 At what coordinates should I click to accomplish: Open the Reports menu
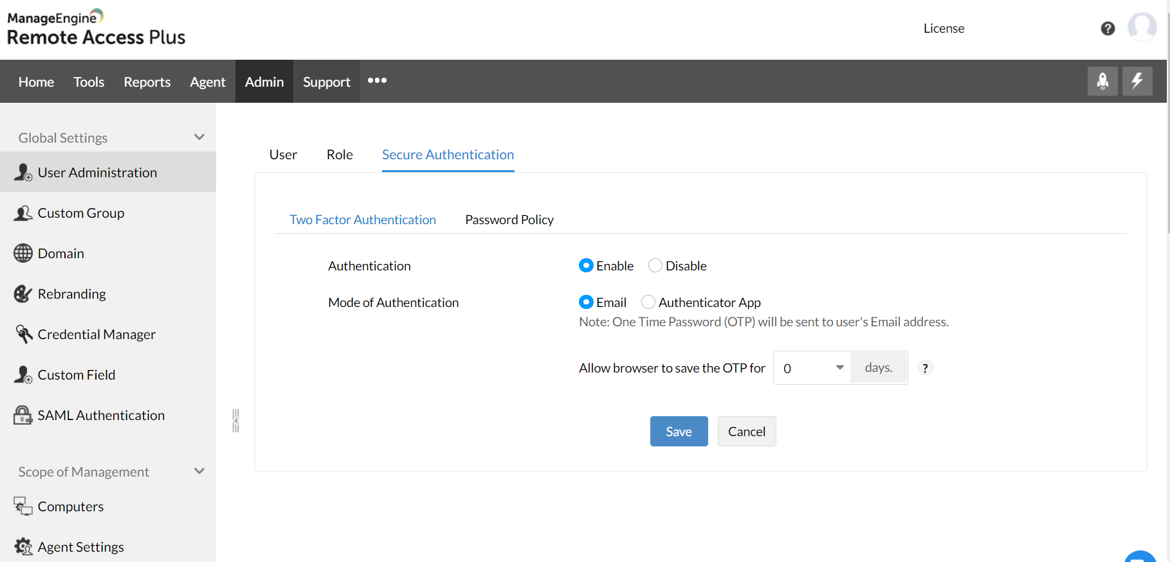[147, 82]
